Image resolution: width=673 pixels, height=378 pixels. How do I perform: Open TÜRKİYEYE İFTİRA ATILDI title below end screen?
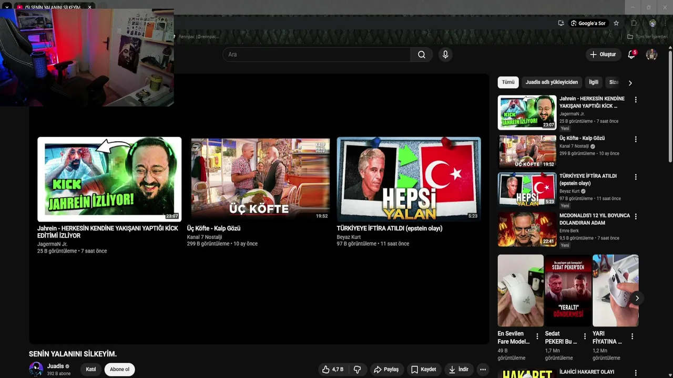390,228
